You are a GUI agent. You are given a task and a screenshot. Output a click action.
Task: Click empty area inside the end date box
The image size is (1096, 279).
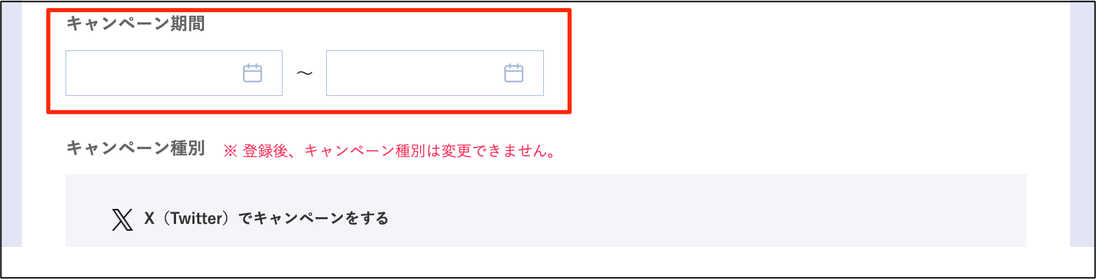tap(409, 73)
